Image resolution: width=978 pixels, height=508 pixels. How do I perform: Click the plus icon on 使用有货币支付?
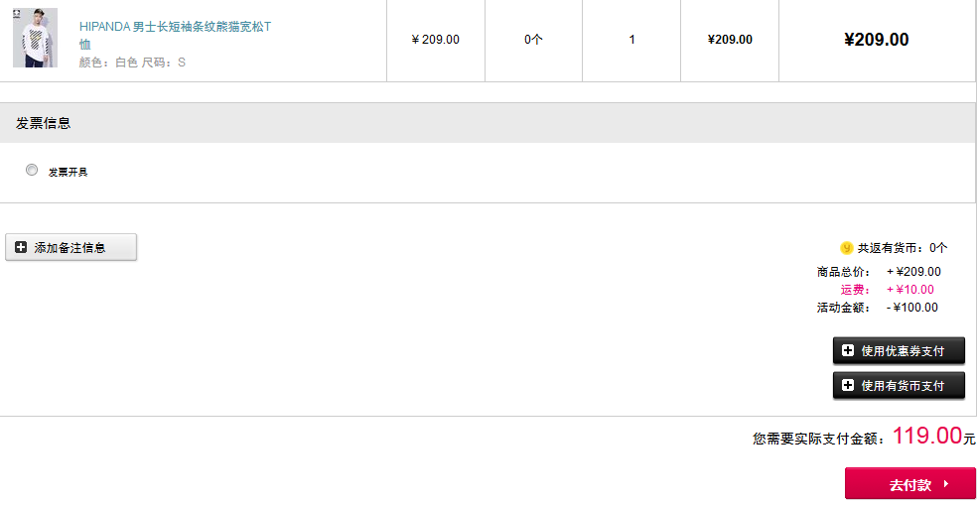point(848,385)
